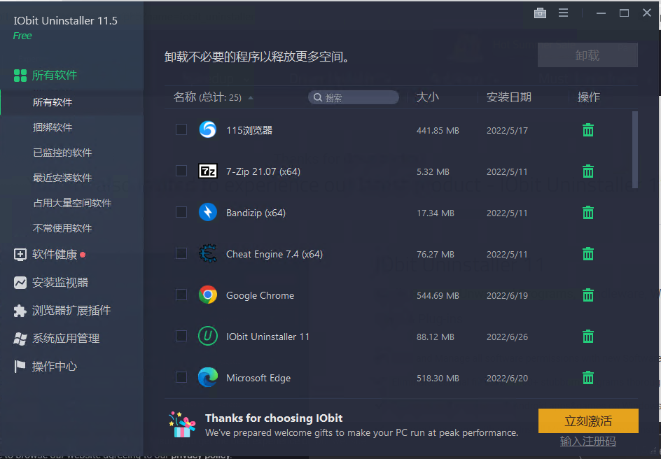
Task: Click the 2022/6/19 install date
Action: pos(507,295)
